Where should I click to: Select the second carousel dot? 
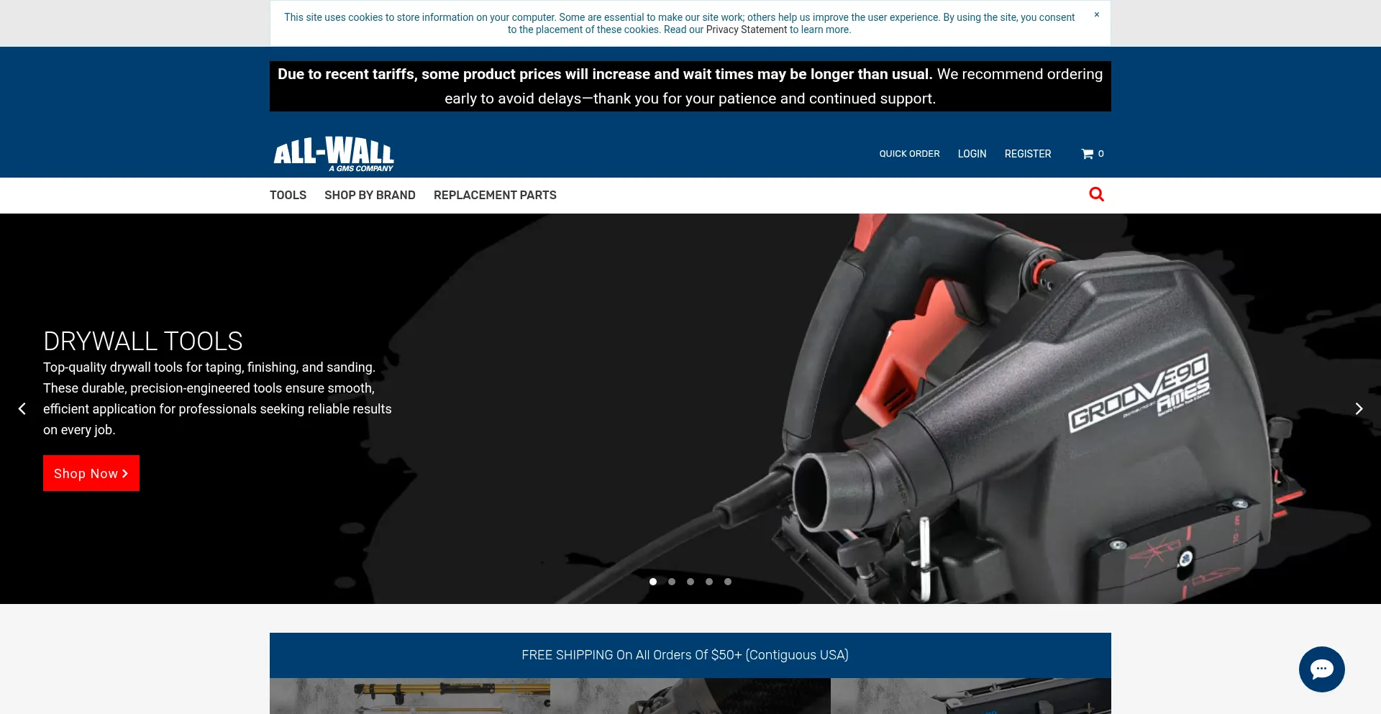point(672,582)
